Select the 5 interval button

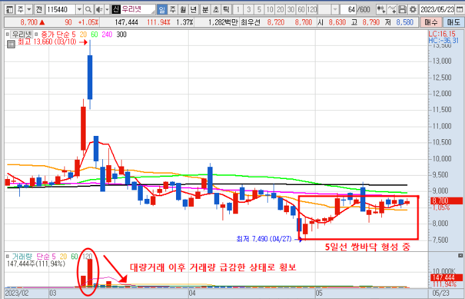[259, 10]
